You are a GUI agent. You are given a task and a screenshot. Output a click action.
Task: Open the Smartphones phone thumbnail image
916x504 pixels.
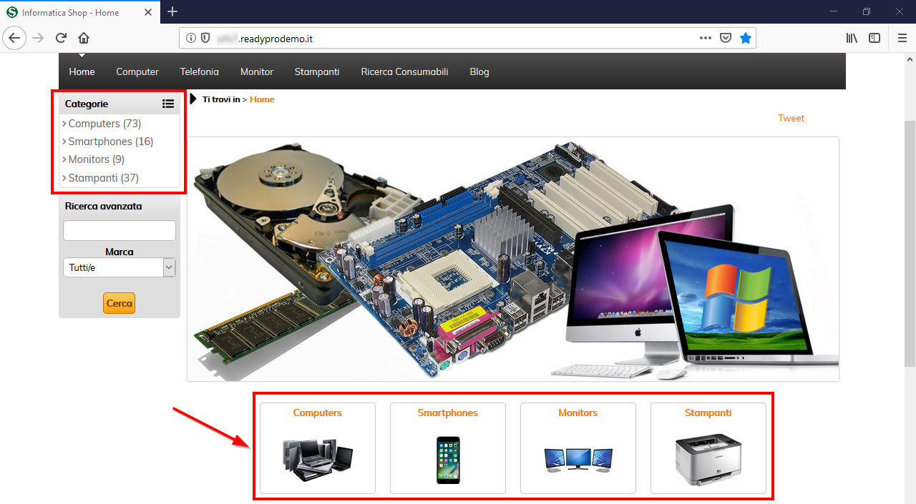click(x=448, y=460)
